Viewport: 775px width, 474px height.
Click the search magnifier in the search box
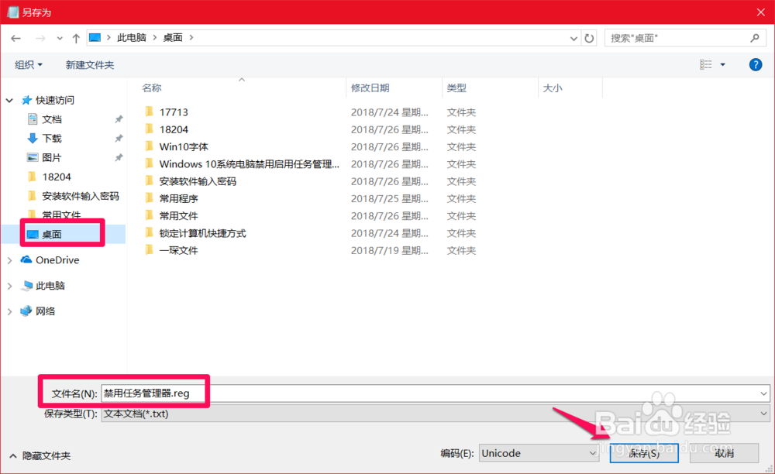[x=756, y=37]
